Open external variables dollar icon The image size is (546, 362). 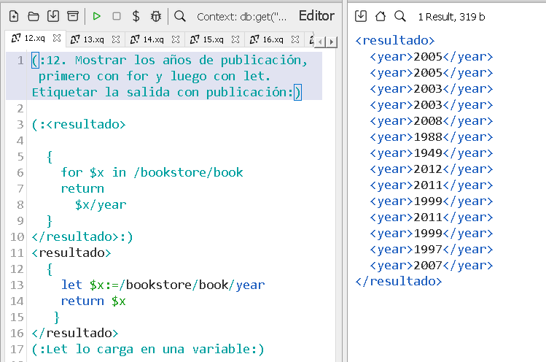click(x=136, y=16)
